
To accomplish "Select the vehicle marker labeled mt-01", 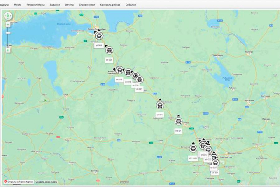I will 178,122.
